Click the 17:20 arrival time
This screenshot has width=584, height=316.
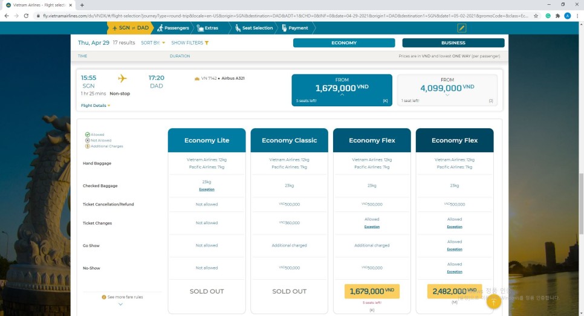tap(157, 78)
